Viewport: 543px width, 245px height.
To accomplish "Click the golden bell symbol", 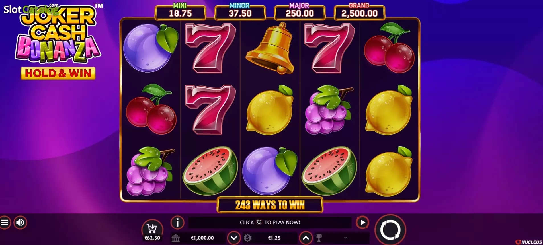I will pos(270,48).
